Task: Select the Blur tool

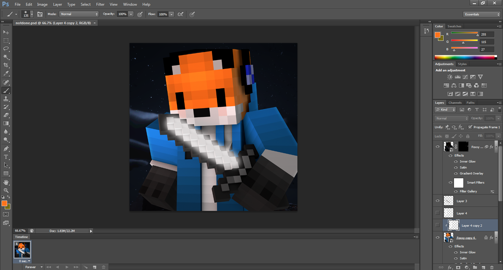Action: point(6,131)
